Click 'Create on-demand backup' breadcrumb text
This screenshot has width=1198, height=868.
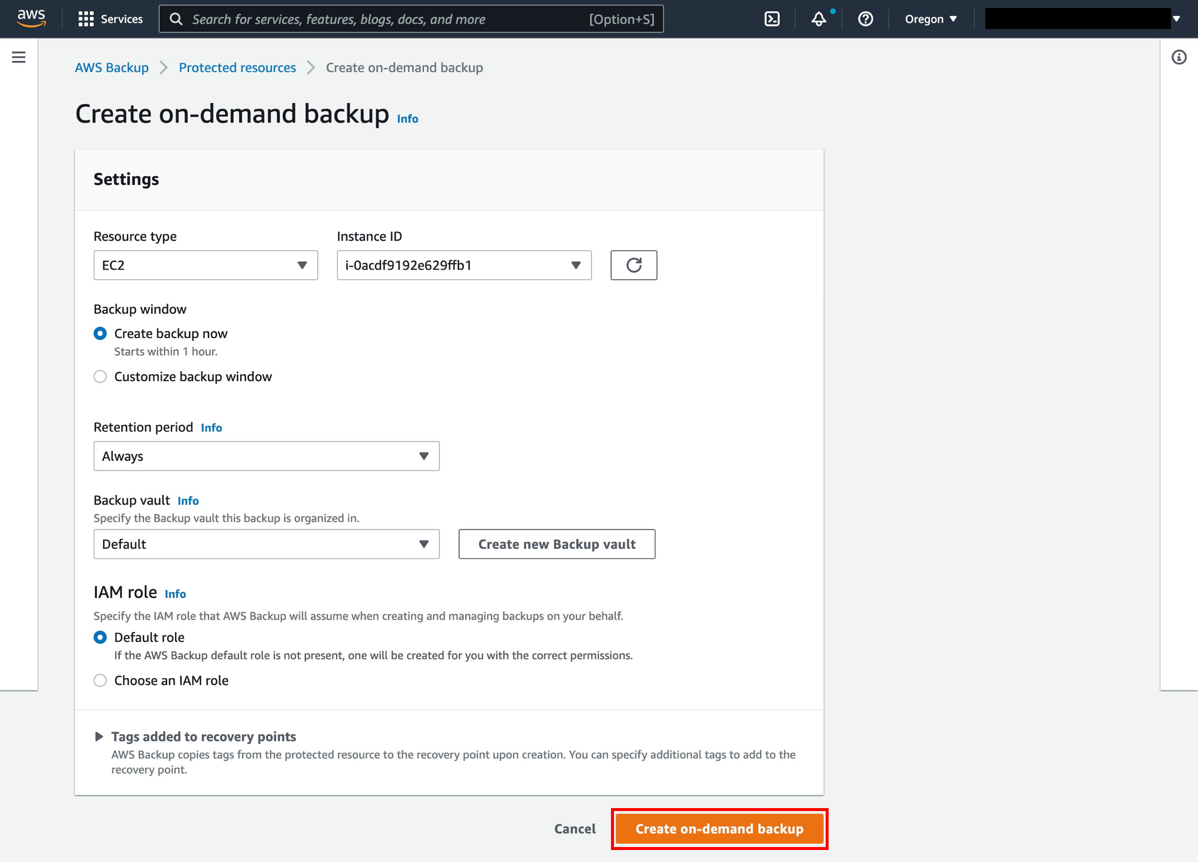(404, 67)
